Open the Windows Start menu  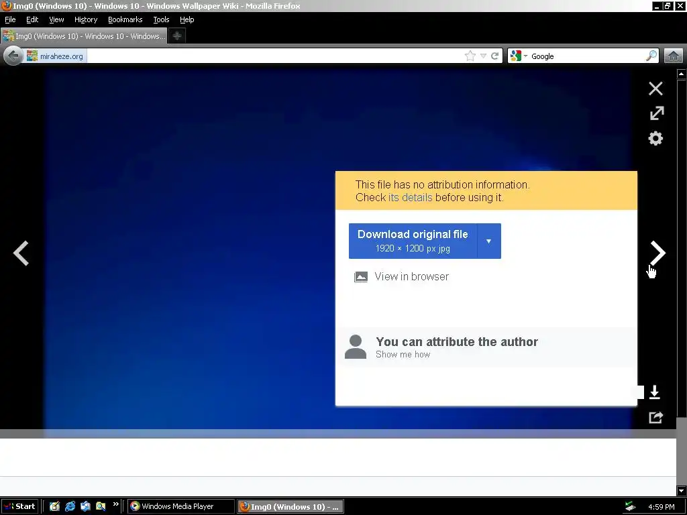pyautogui.click(x=19, y=506)
